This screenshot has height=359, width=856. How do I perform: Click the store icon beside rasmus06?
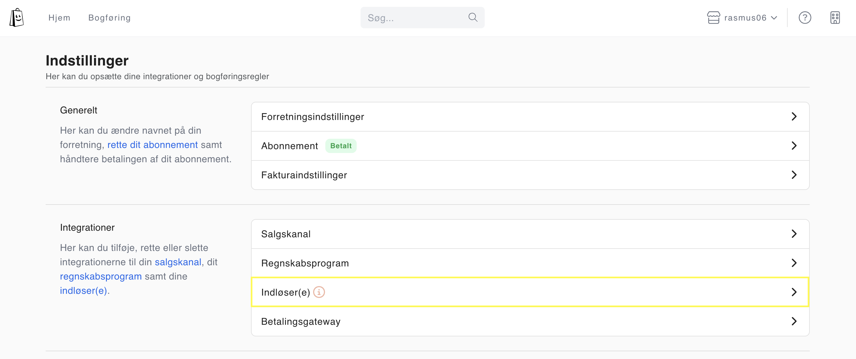pos(713,18)
